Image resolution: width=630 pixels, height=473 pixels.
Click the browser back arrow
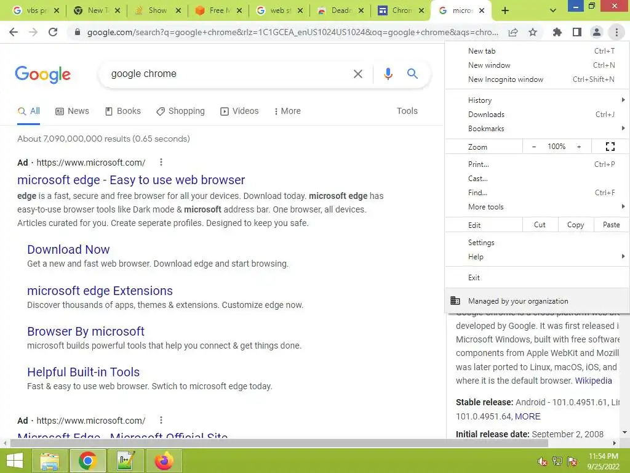point(14,32)
